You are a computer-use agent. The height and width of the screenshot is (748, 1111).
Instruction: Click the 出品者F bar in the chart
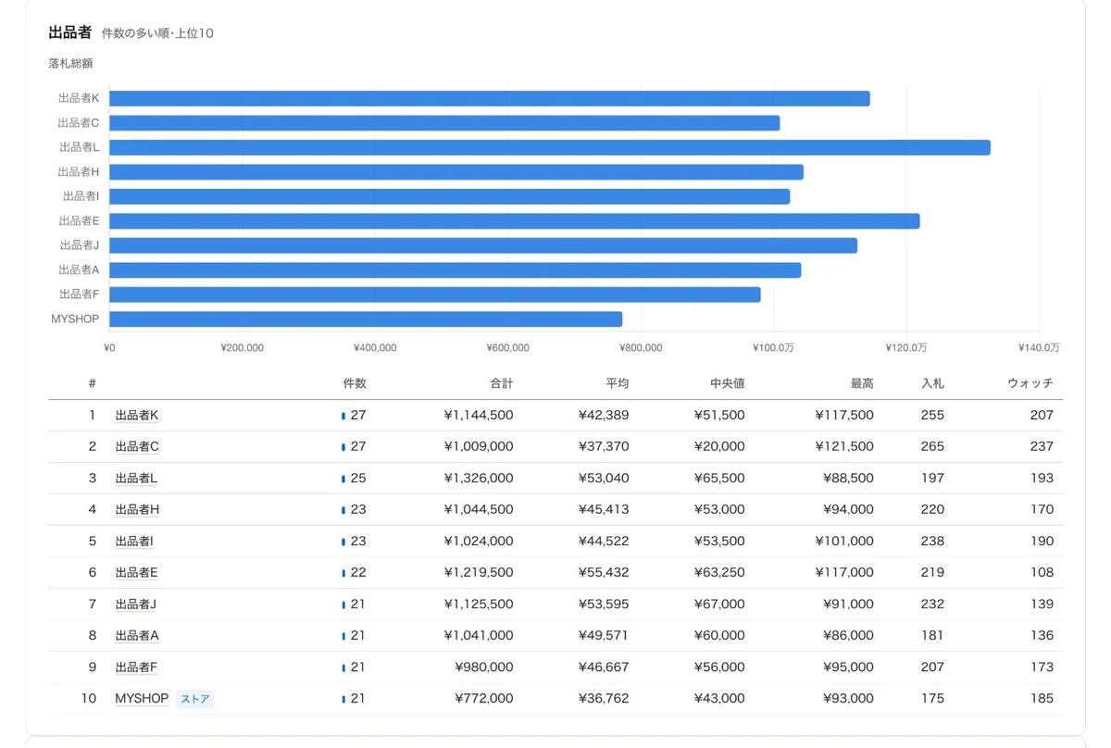pyautogui.click(x=435, y=294)
